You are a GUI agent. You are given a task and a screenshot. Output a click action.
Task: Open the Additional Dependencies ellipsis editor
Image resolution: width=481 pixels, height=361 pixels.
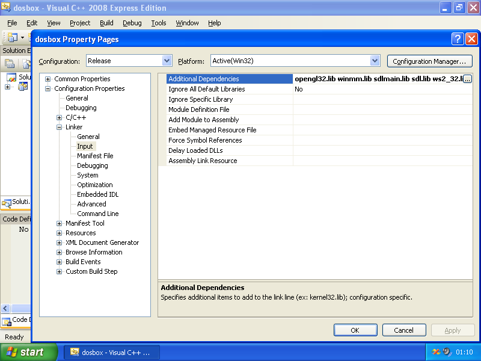pyautogui.click(x=467, y=79)
